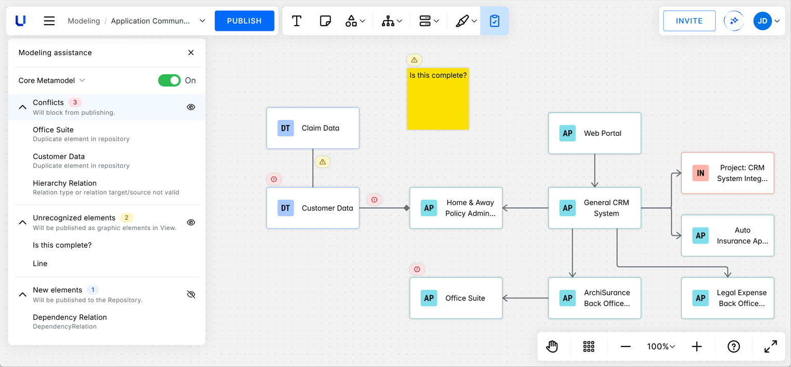This screenshot has width=791, height=367.
Task: Open the Shapes tool
Action: tap(355, 21)
